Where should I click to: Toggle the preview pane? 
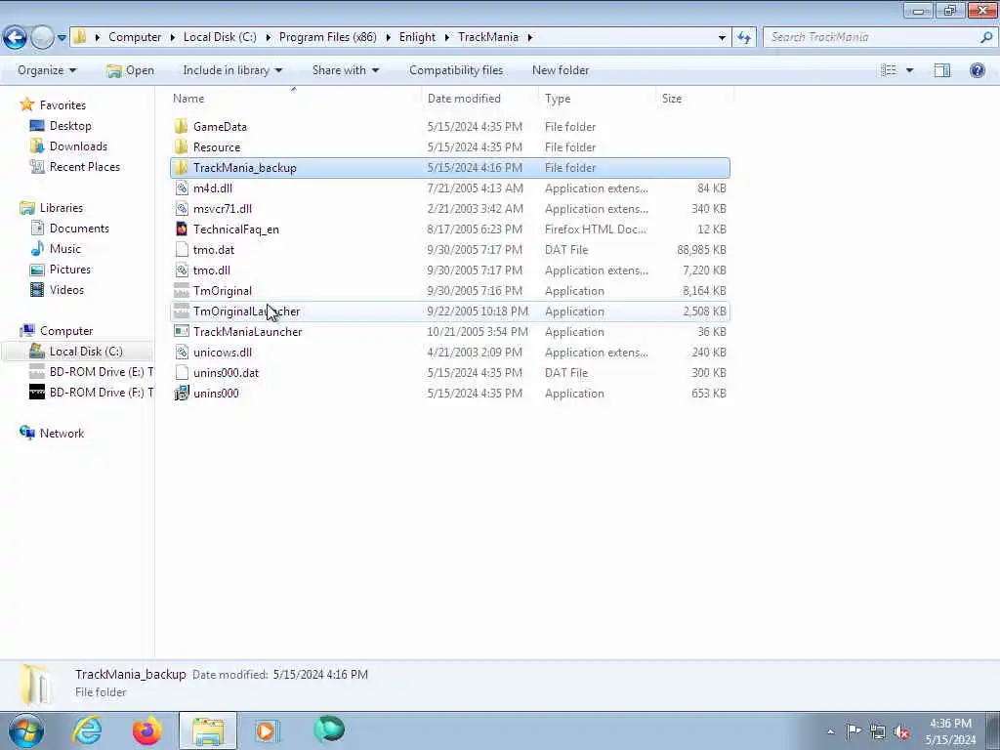click(x=942, y=70)
